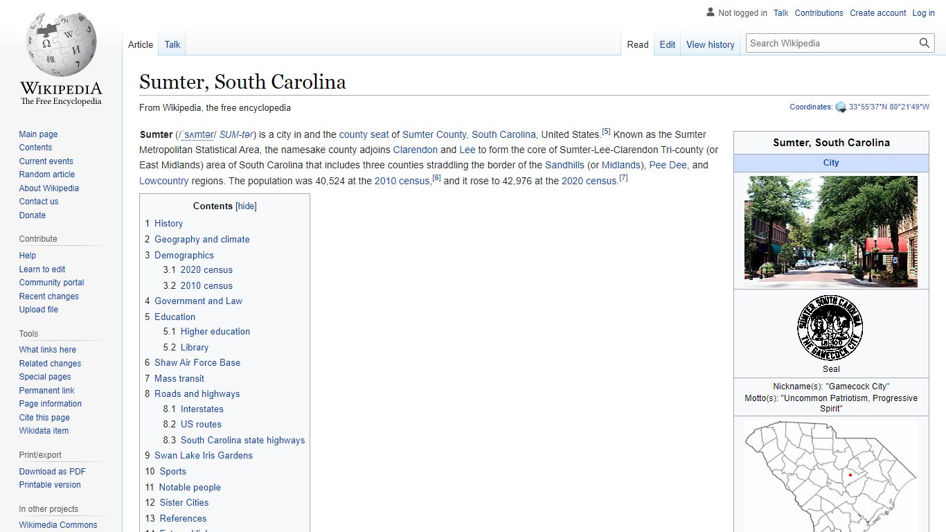
Task: Open the Help link
Action: (x=28, y=256)
